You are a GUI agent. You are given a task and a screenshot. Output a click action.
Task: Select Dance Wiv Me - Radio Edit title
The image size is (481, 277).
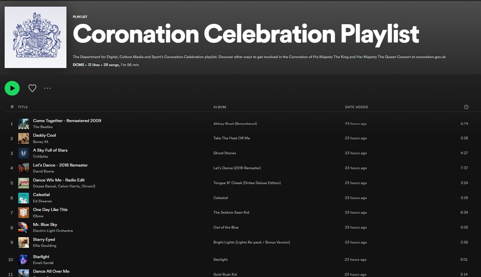pos(59,180)
